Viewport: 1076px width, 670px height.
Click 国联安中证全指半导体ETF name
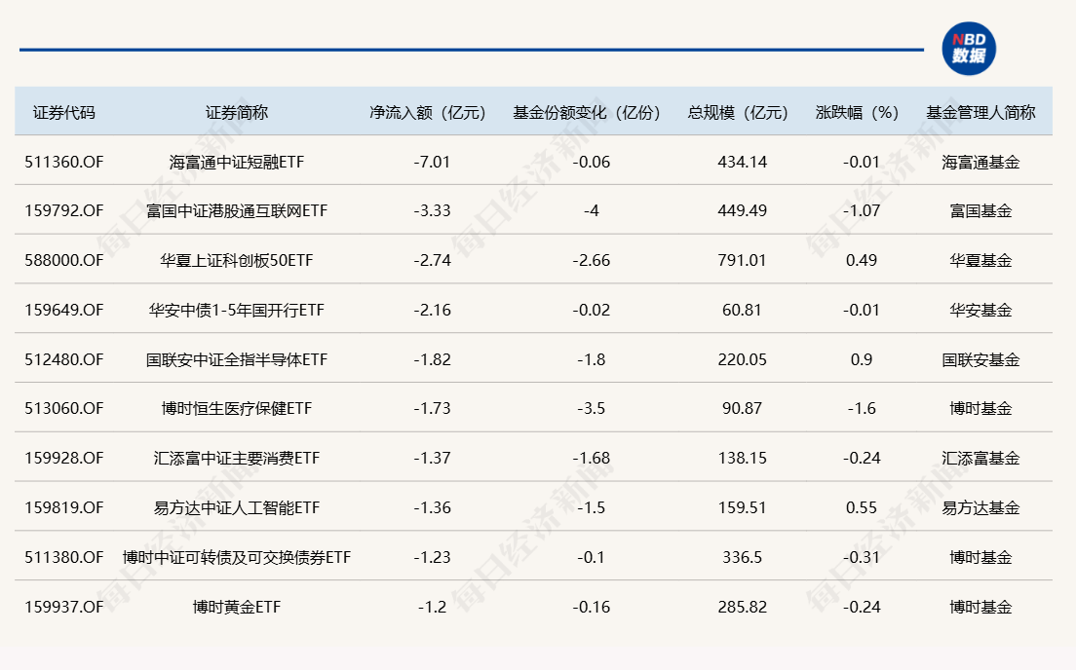tap(236, 360)
